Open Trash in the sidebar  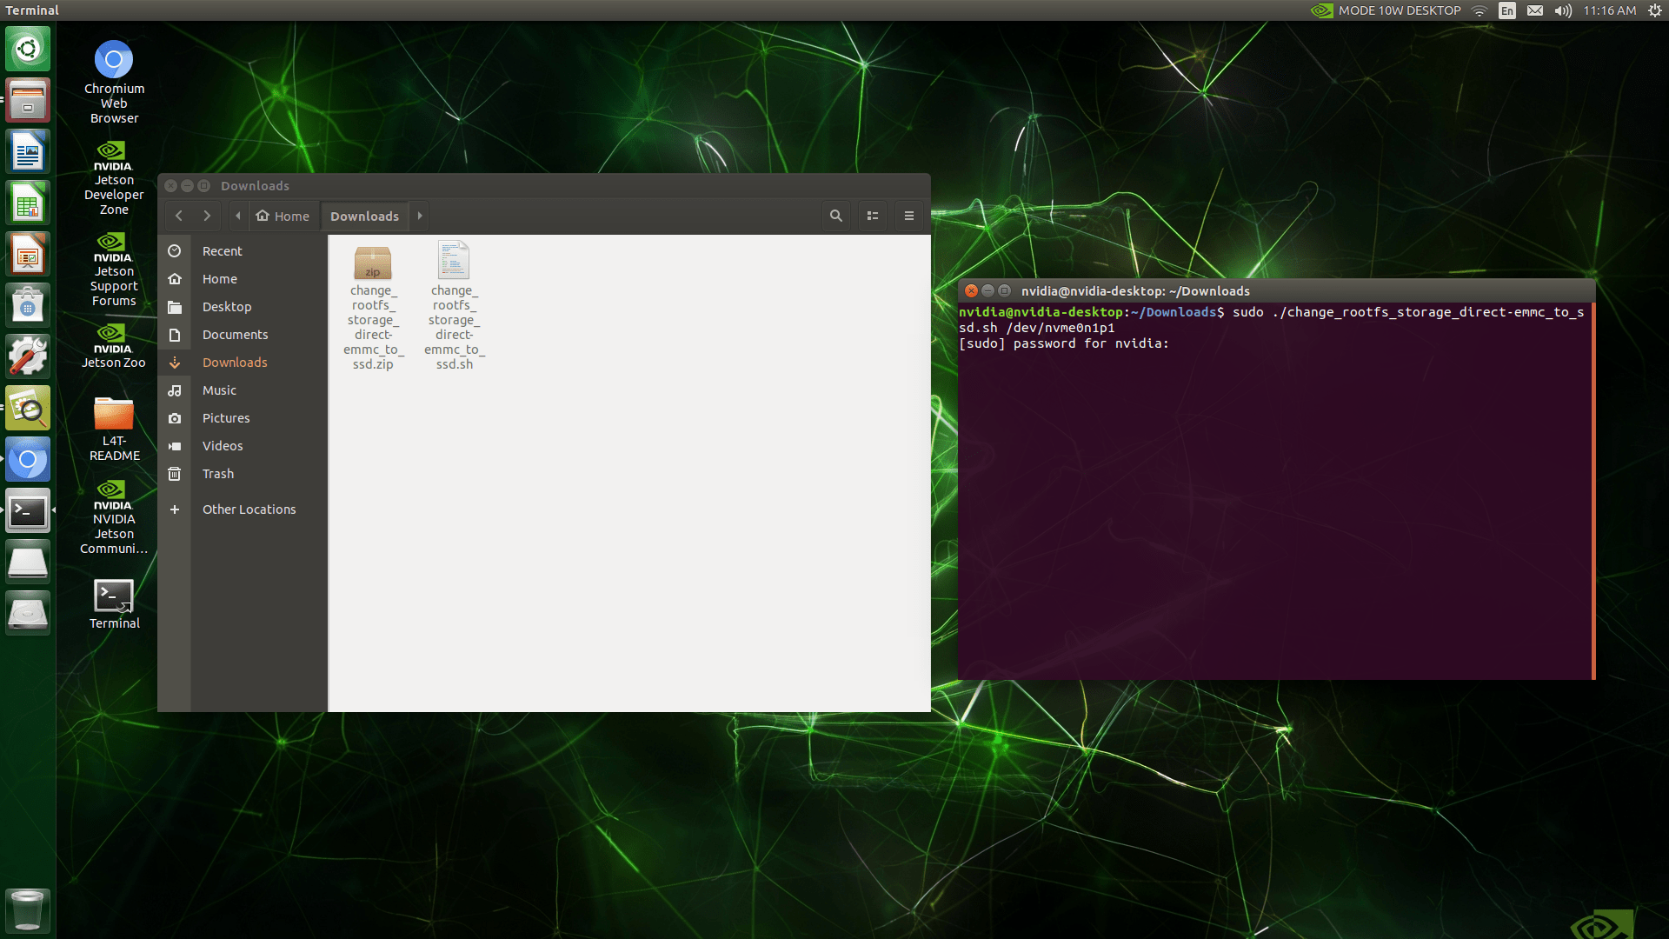tap(217, 474)
